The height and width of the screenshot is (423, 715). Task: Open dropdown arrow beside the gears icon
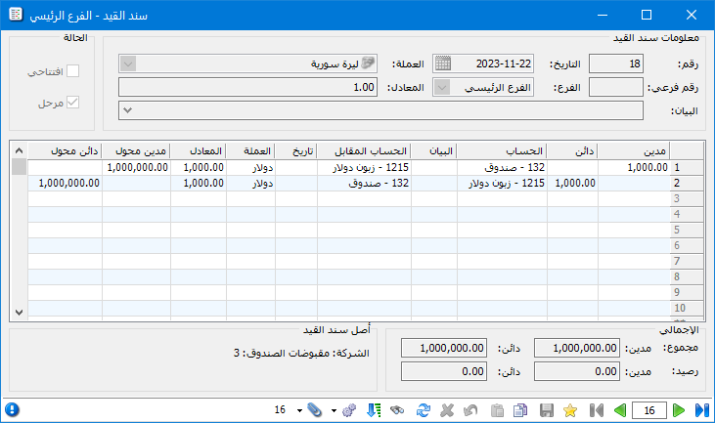pyautogui.click(x=334, y=410)
